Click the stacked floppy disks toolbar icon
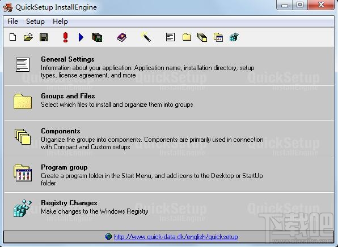This screenshot has width=338, height=247. [x=97, y=37]
